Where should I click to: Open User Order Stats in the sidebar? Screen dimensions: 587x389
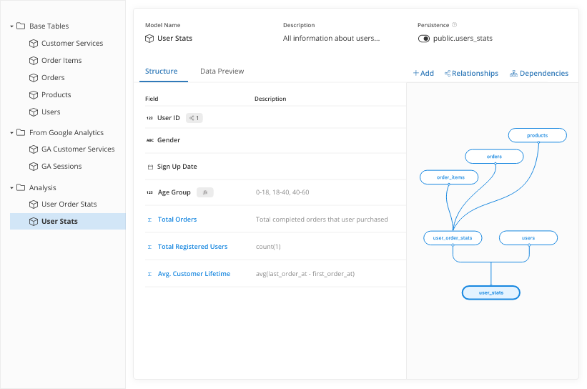pos(69,205)
